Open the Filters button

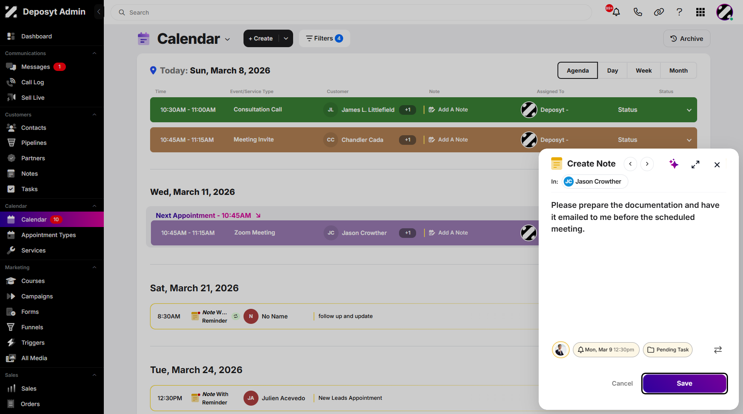coord(324,38)
